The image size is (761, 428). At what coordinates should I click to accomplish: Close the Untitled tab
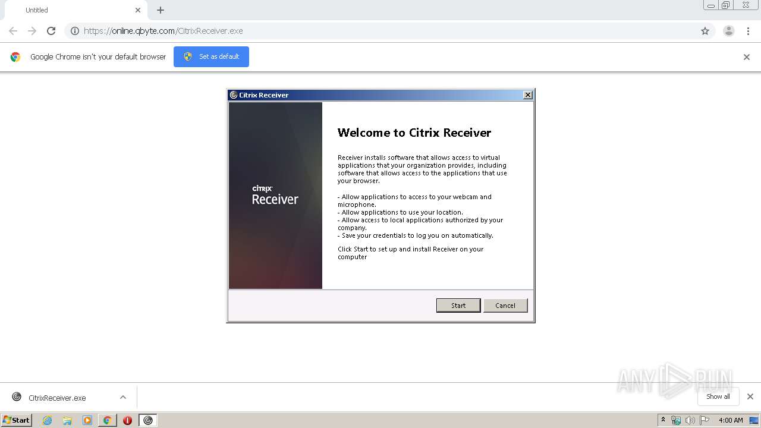(x=138, y=10)
